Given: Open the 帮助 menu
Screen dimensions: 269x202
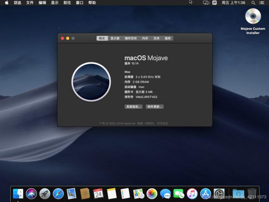Looking at the screenshot, I should tap(92, 3).
